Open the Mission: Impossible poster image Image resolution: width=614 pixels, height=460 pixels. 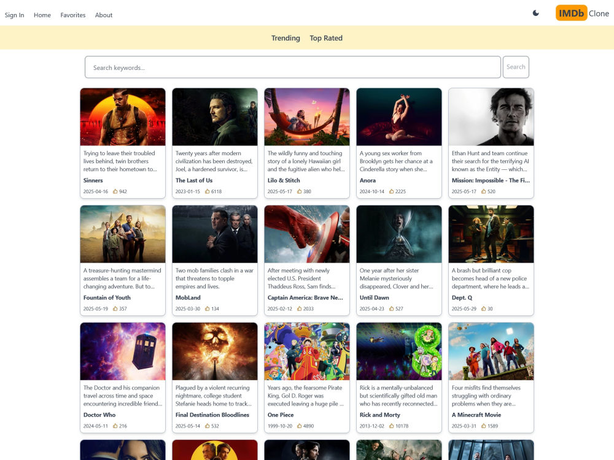[491, 117]
